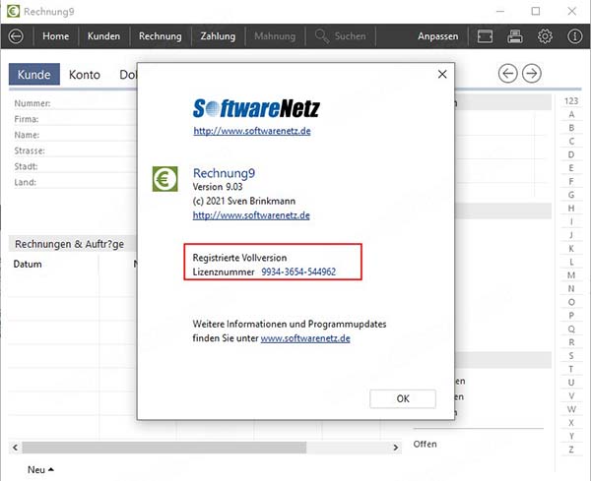Click the scroll right arrow of horizontal scrollbar
Screen dimensions: 591x481
coord(395,448)
